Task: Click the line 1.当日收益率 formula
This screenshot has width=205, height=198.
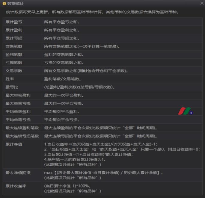Action: pyautogui.click(x=101, y=144)
